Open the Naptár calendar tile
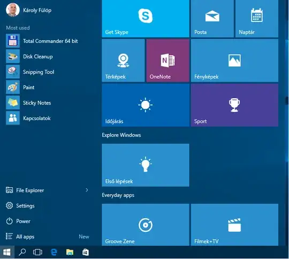289x259 pixels. (x=257, y=18)
